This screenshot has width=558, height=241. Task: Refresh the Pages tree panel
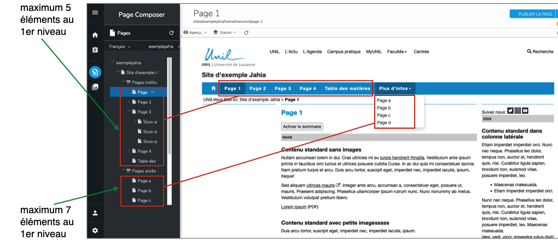tap(171, 33)
